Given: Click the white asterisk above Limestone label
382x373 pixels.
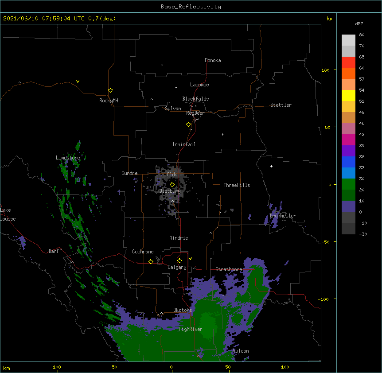Looking at the screenshot, I should [68, 153].
